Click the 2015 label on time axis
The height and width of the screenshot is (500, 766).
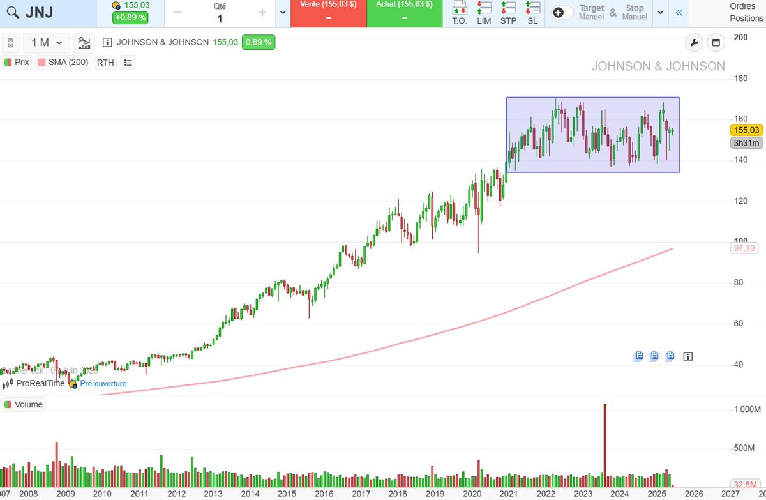(287, 494)
